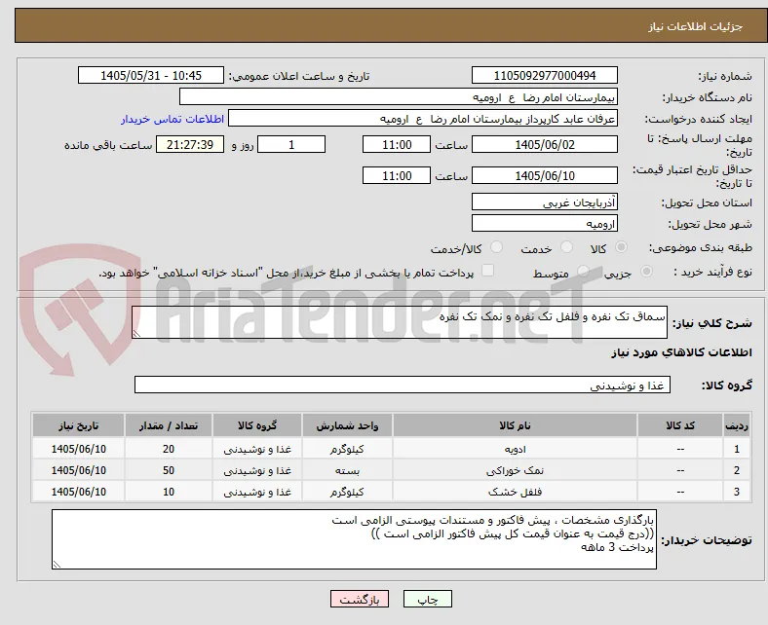Image resolution: width=768 pixels, height=625 pixels.
Task: Click the واحد شمارش column header
Action: [x=347, y=425]
